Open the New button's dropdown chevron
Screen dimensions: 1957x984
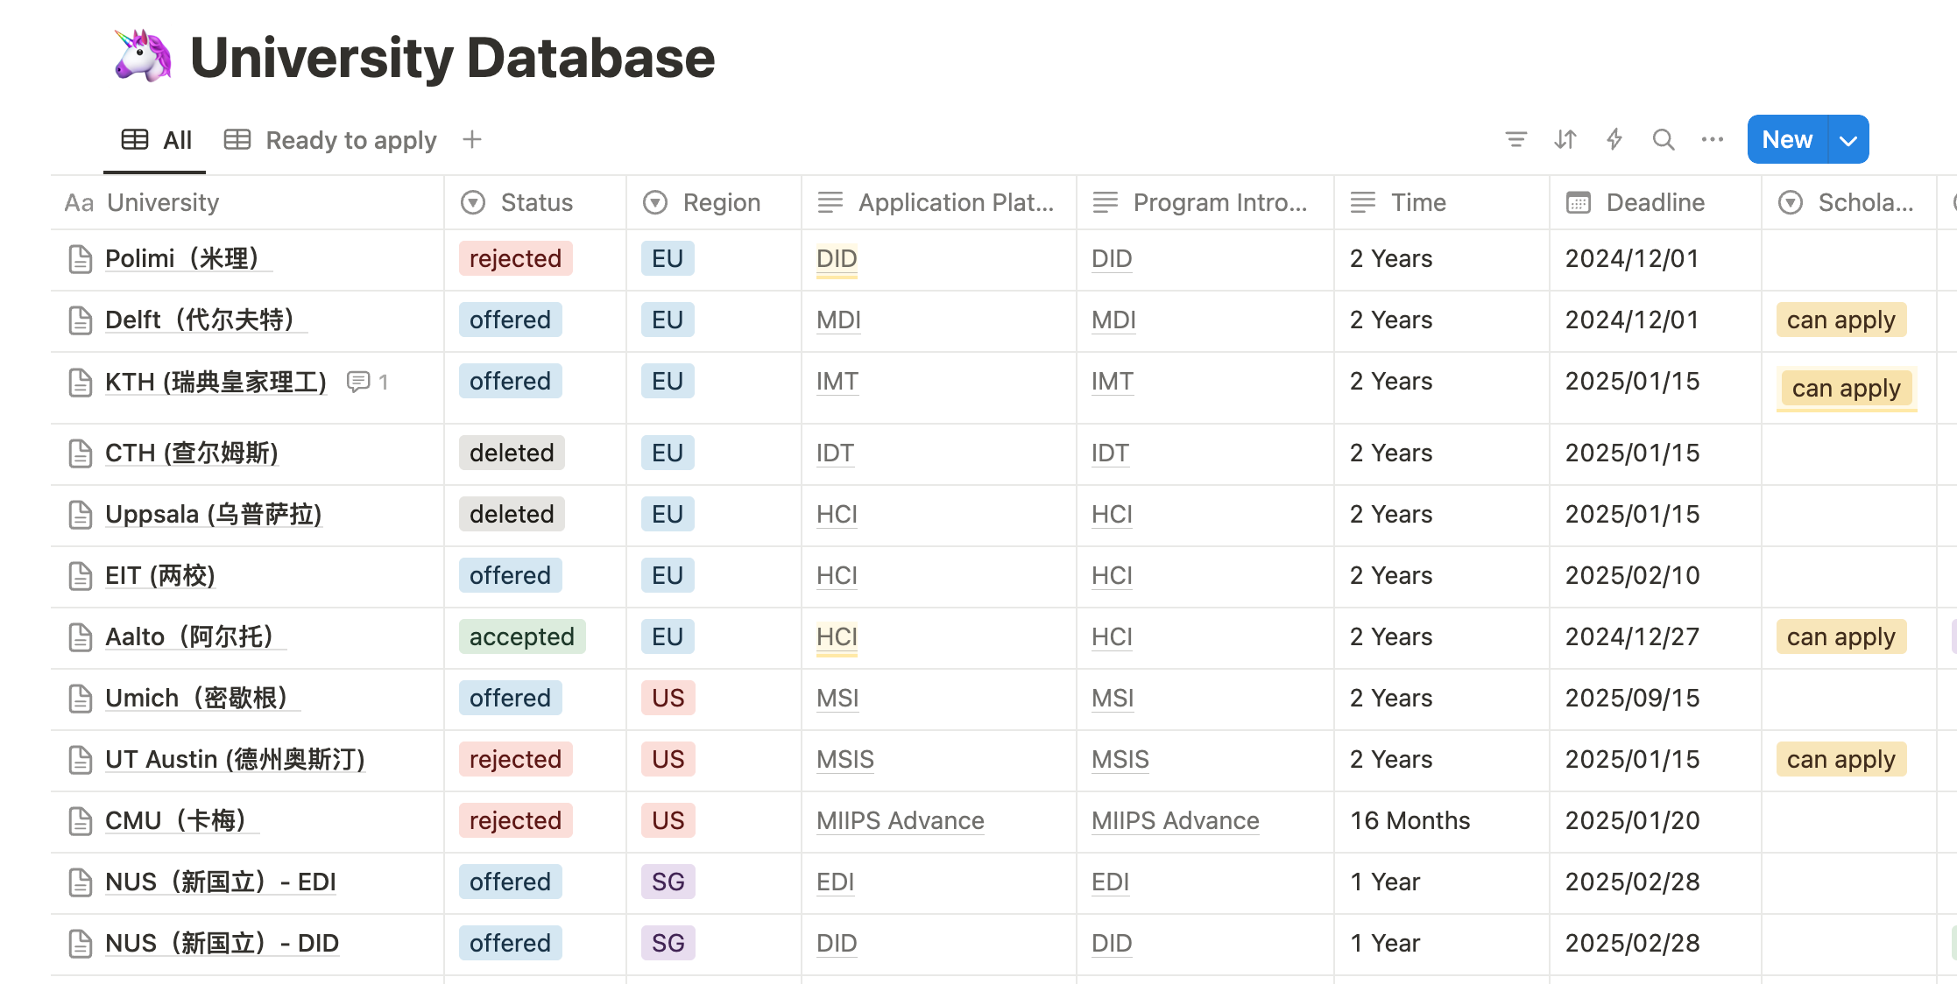pyautogui.click(x=1847, y=139)
